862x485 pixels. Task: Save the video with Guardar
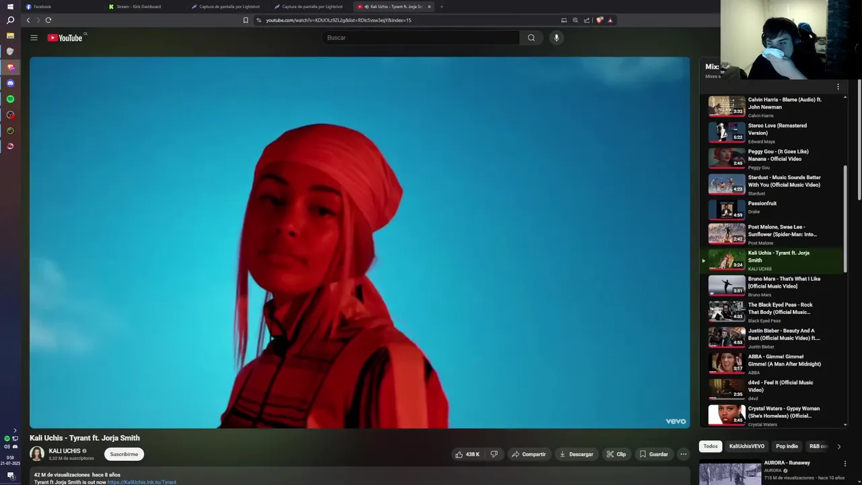click(653, 454)
